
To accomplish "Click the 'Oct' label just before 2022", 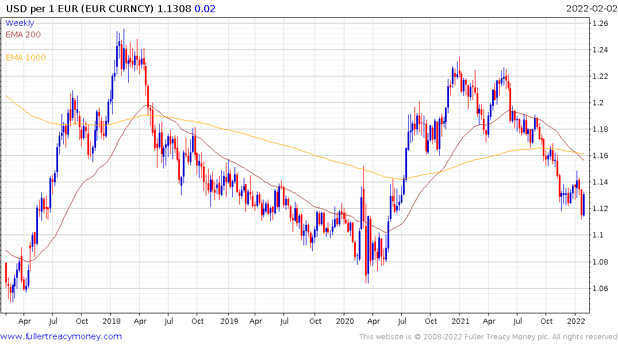I will click(546, 321).
